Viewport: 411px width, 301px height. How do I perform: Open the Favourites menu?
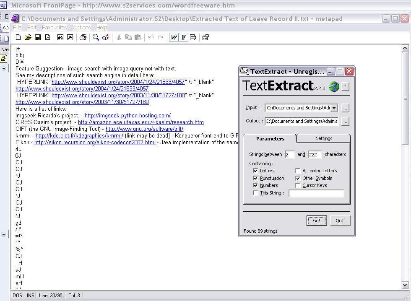coord(55,28)
